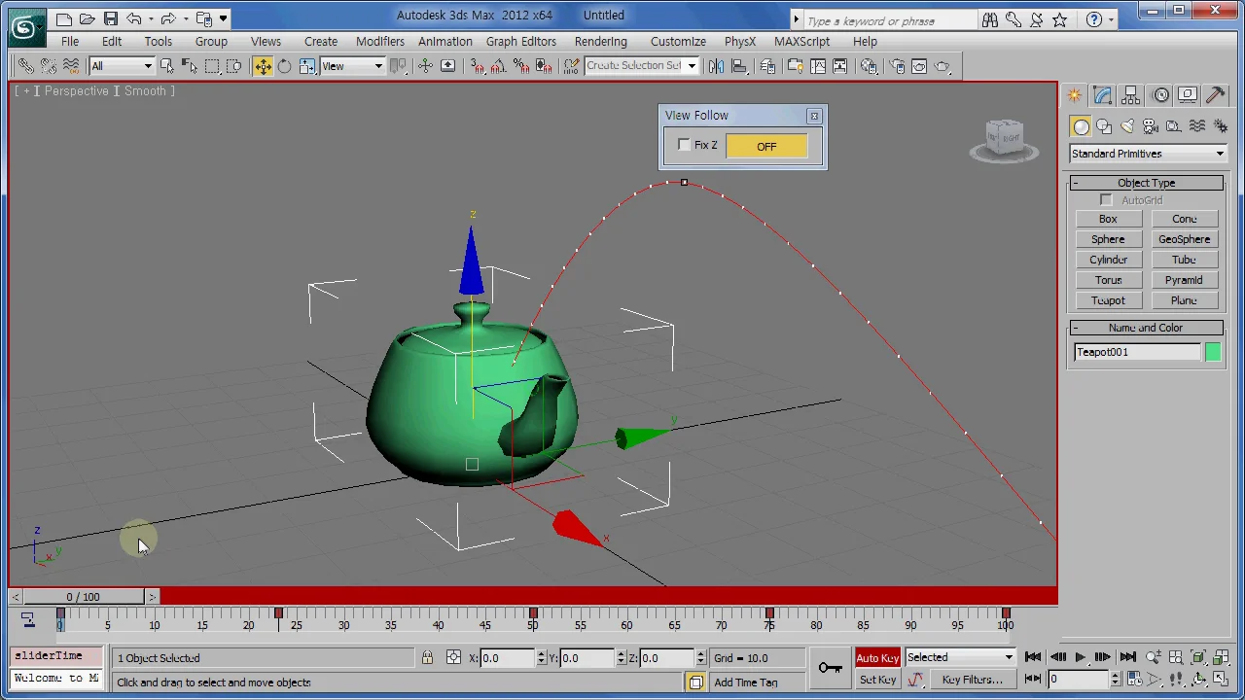
Task: Toggle the selection lock padlock icon
Action: click(x=427, y=658)
